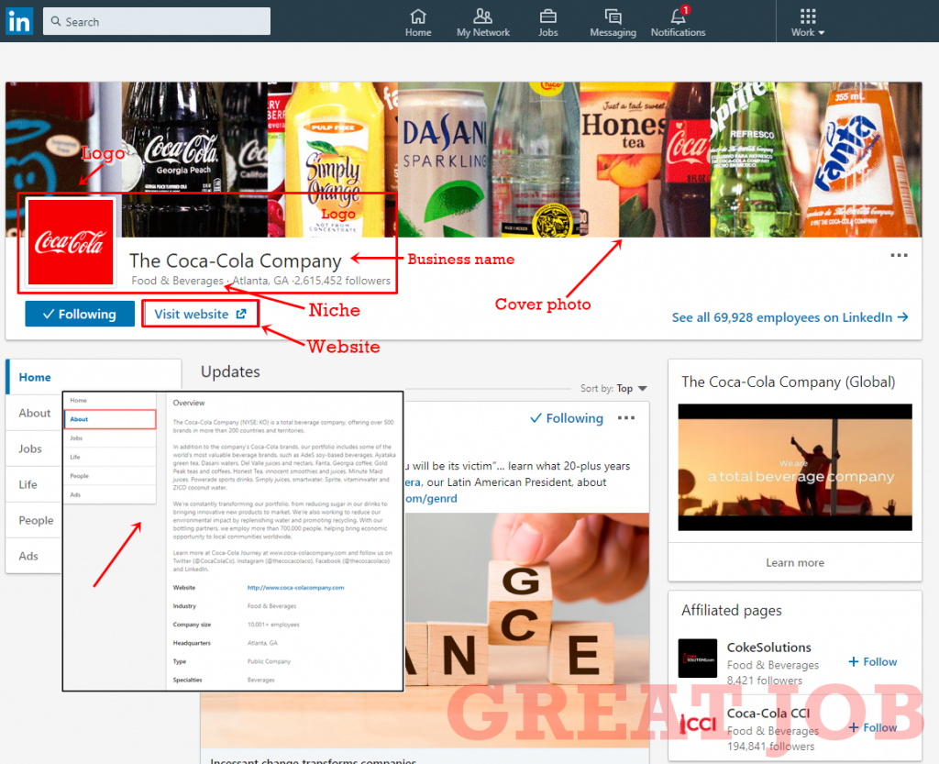
Task: Click the LinkedIn logo icon
Action: [19, 22]
